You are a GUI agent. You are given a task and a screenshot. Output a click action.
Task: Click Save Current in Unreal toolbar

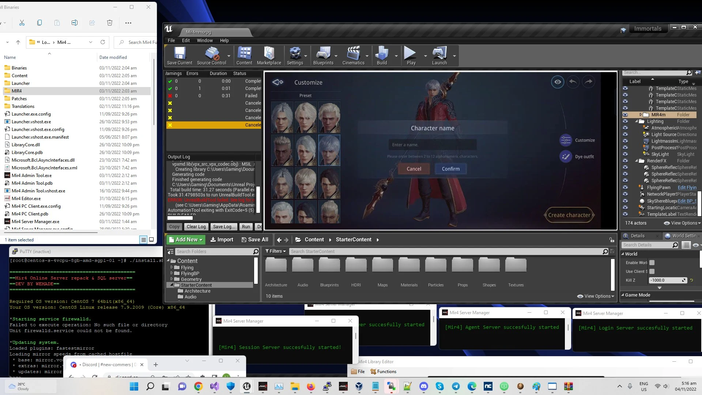[179, 56]
